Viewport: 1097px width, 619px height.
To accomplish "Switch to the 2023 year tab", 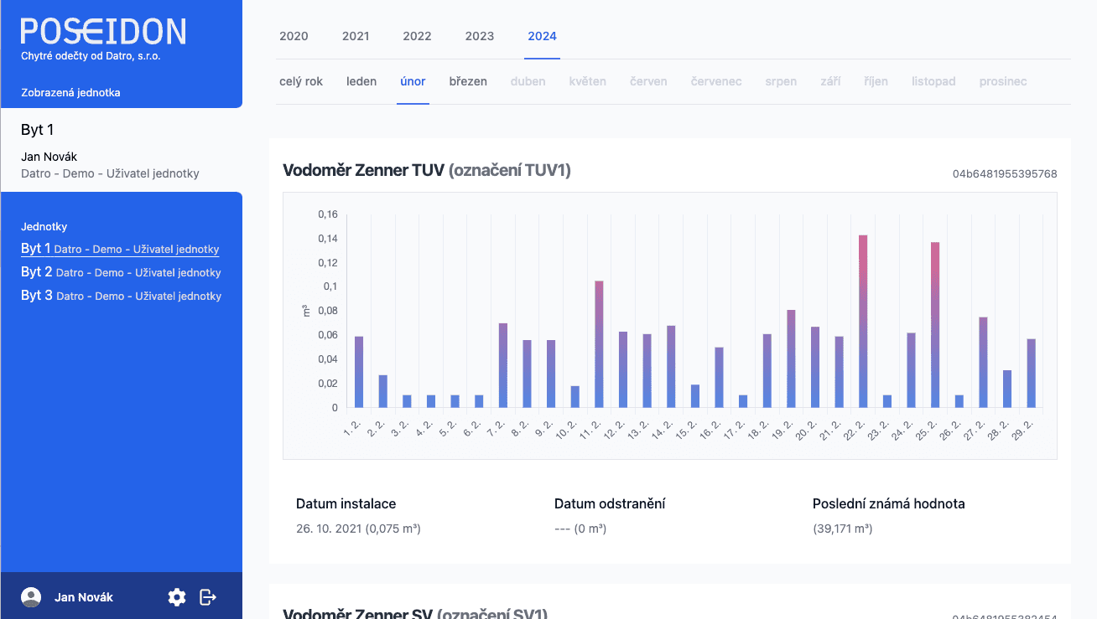I will [480, 36].
